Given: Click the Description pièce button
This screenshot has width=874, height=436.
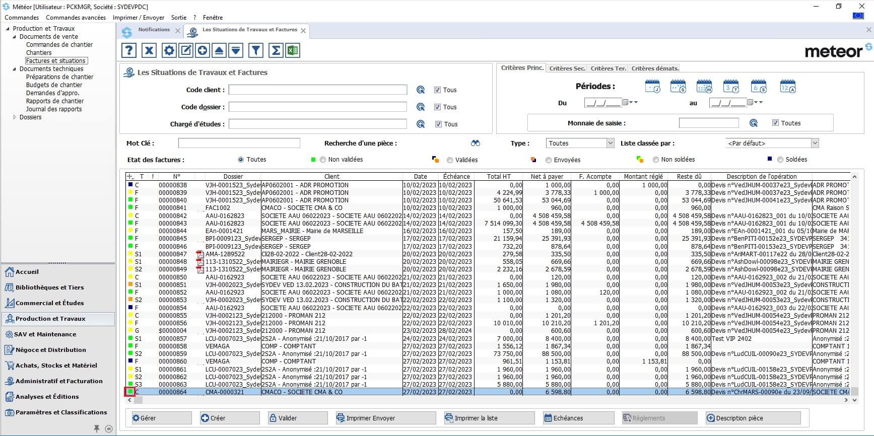Looking at the screenshot, I should 753,418.
